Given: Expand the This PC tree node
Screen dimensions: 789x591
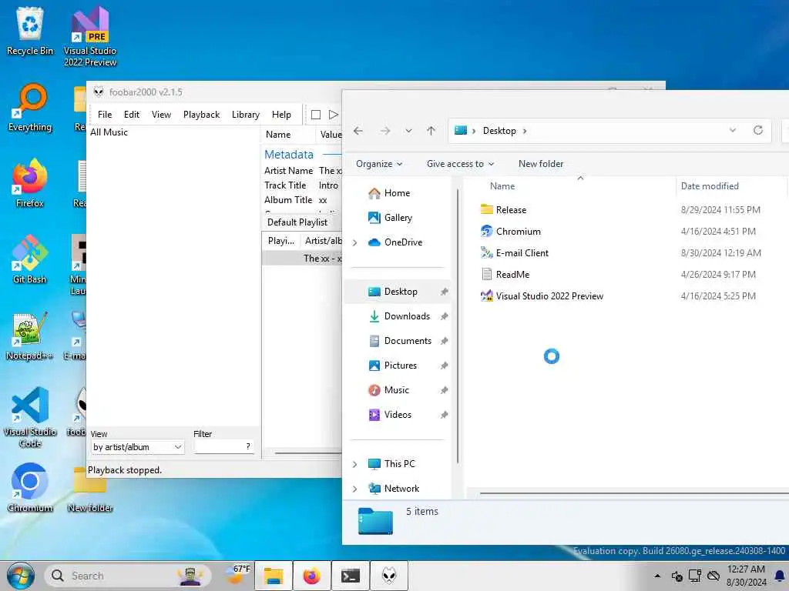Looking at the screenshot, I should click(354, 464).
